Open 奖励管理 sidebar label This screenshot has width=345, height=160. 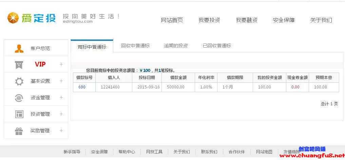(40, 131)
